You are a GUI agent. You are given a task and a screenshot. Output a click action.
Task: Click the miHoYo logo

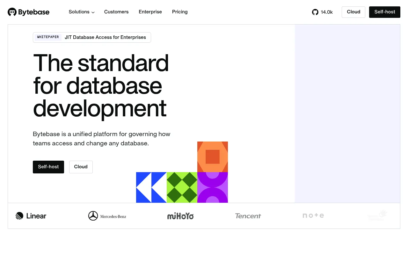(180, 216)
